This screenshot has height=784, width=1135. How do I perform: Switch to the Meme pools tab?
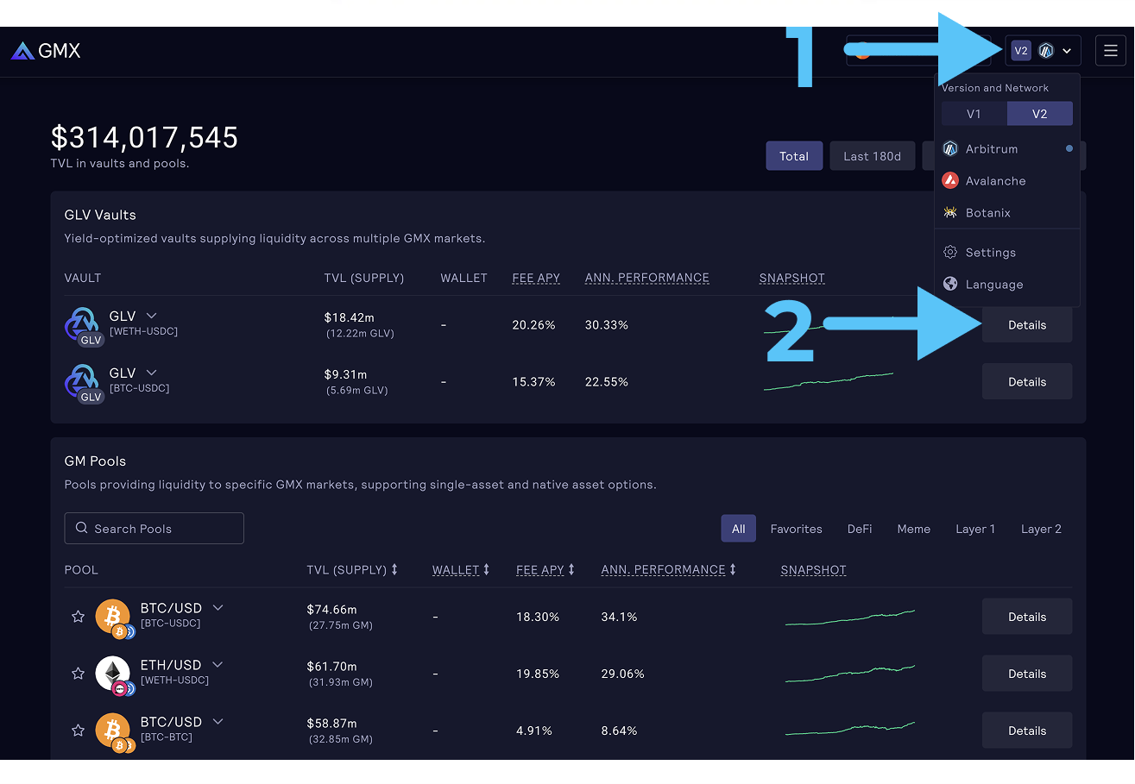pyautogui.click(x=913, y=529)
